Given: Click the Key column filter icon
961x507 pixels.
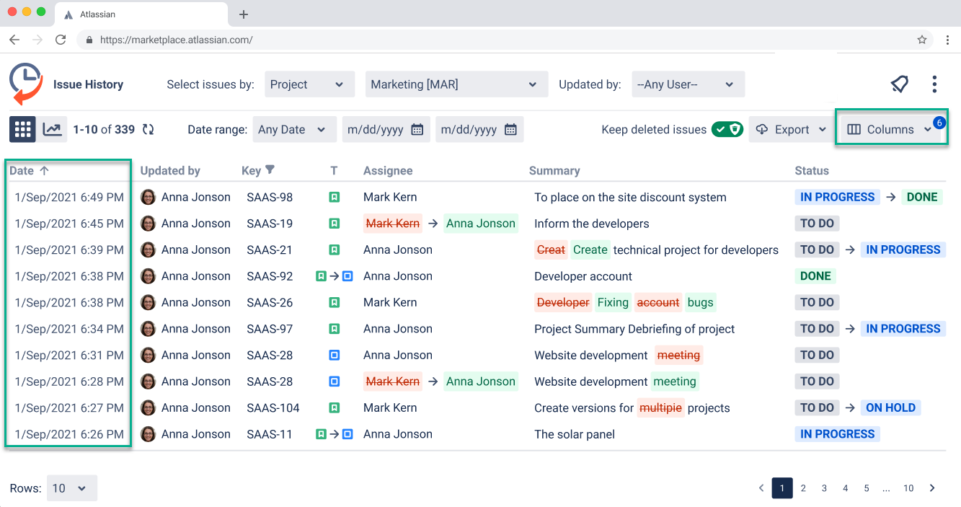Looking at the screenshot, I should click(270, 170).
